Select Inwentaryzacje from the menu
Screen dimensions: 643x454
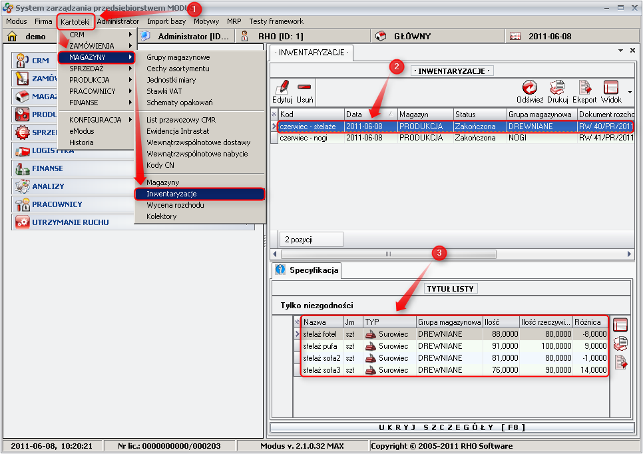pos(172,194)
